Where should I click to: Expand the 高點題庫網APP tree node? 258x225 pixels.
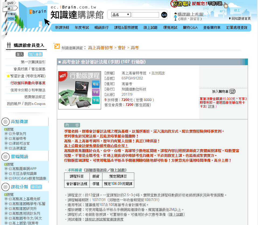6,169
